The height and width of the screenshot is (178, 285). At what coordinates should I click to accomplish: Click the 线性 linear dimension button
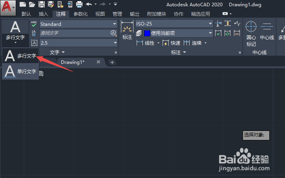(146, 43)
